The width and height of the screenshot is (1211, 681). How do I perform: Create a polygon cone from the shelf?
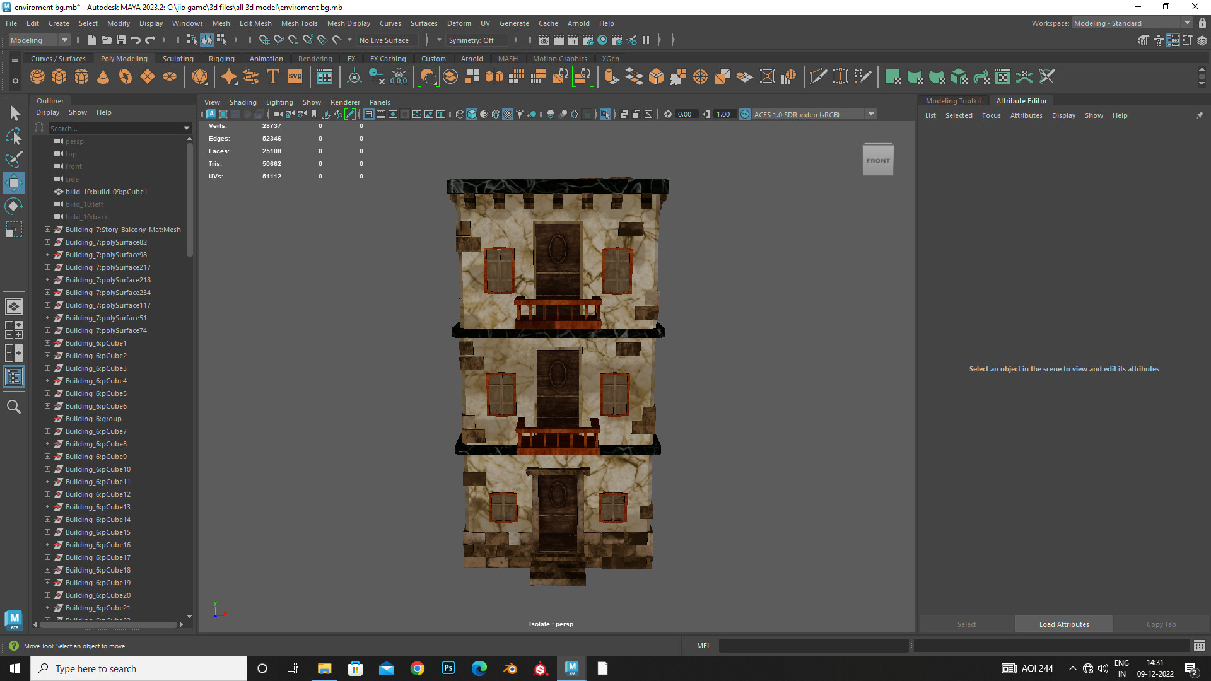(103, 77)
